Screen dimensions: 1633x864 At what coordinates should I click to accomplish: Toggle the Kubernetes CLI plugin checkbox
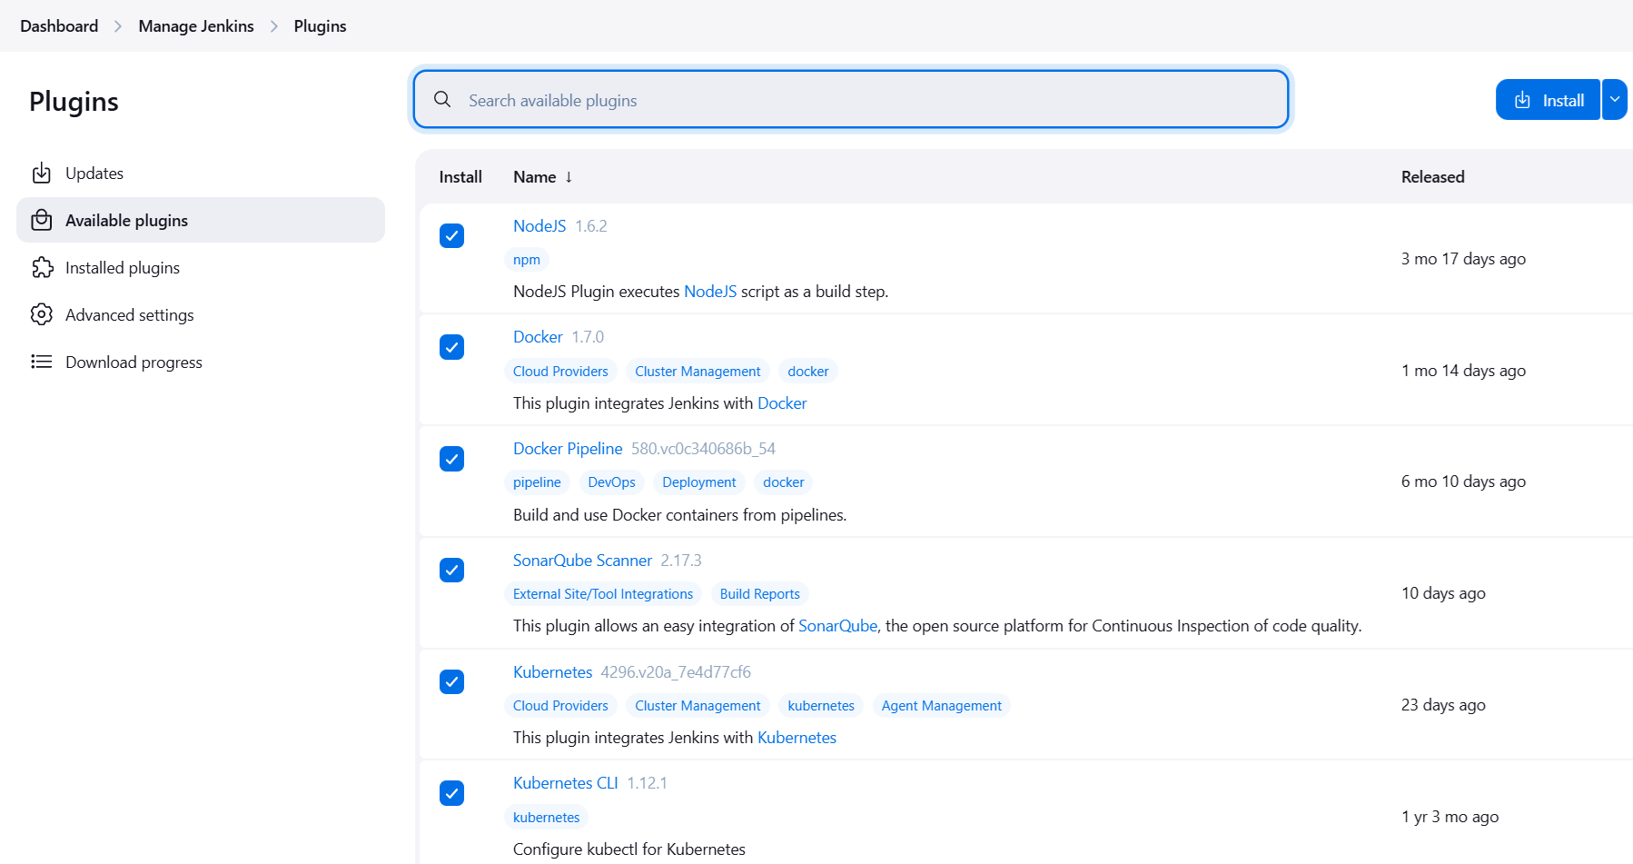click(x=452, y=793)
